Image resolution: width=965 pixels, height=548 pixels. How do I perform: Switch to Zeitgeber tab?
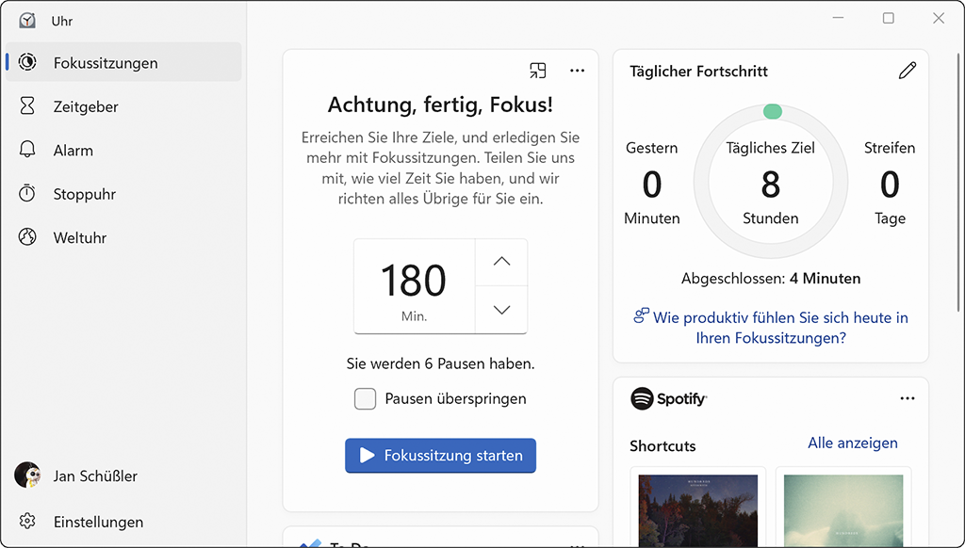point(85,106)
